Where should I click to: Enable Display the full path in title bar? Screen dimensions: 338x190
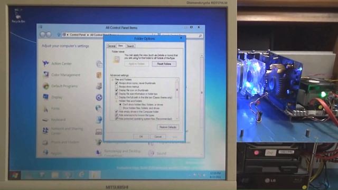pos(116,97)
